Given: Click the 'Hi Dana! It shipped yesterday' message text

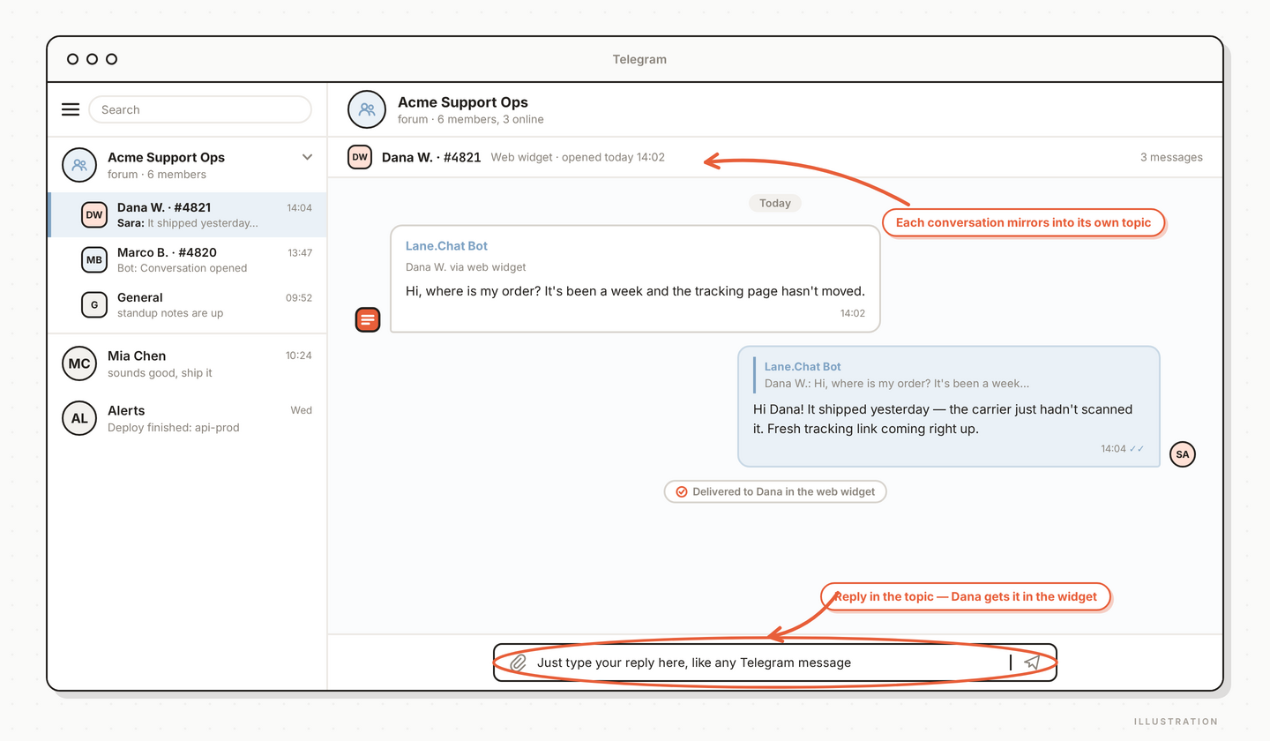Looking at the screenshot, I should click(x=942, y=419).
